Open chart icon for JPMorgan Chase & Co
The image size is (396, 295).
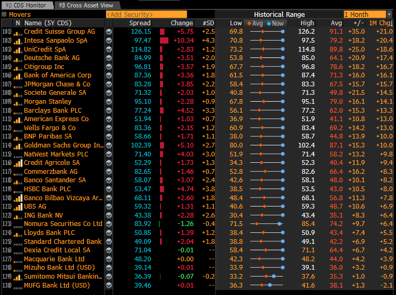(109, 84)
